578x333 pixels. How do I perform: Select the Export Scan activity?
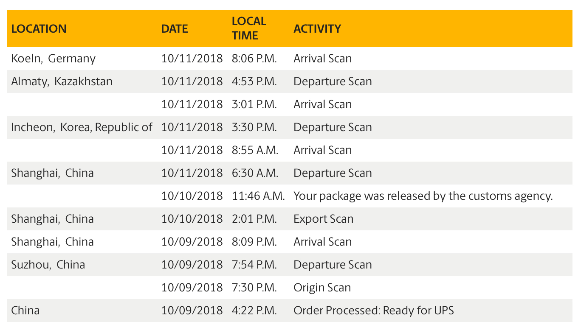[323, 219]
